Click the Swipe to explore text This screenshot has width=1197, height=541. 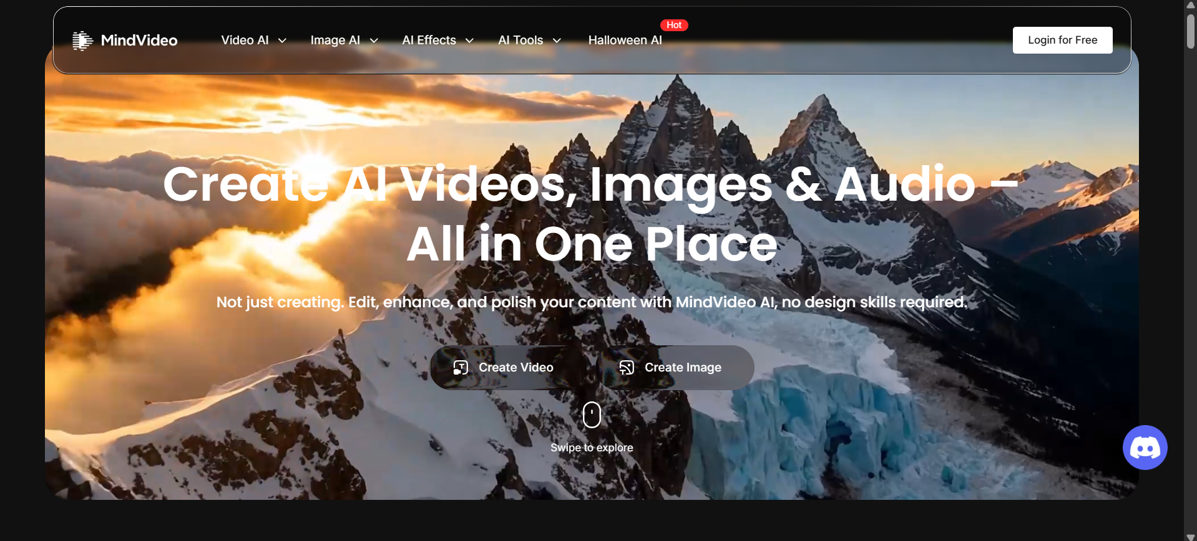pos(592,448)
